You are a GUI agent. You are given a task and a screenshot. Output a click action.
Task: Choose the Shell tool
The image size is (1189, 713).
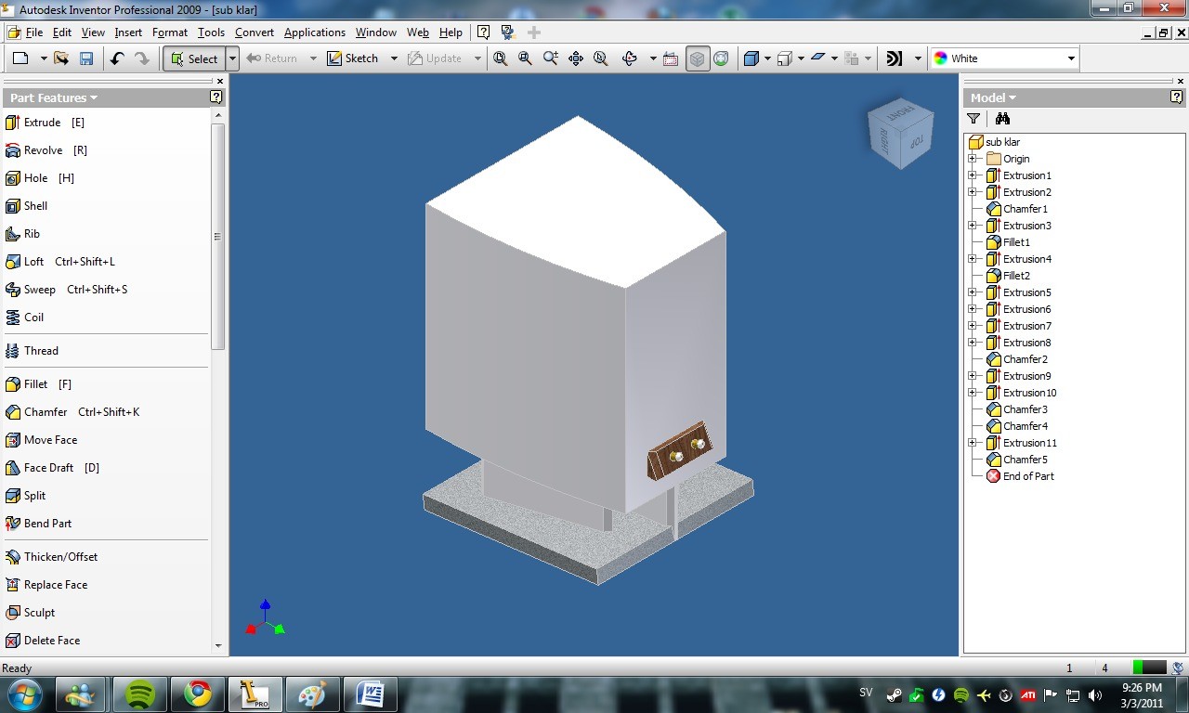26,206
